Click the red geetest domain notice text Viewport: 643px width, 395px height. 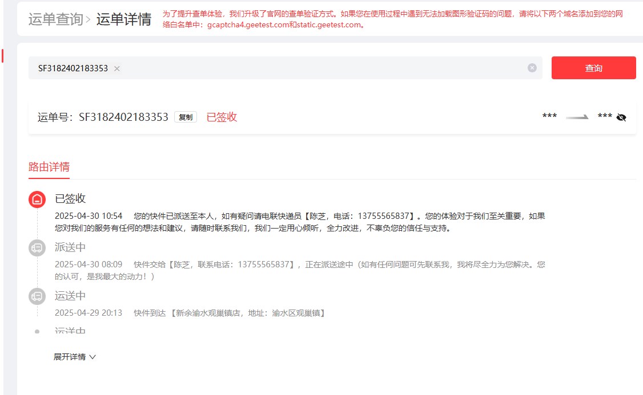(x=392, y=19)
